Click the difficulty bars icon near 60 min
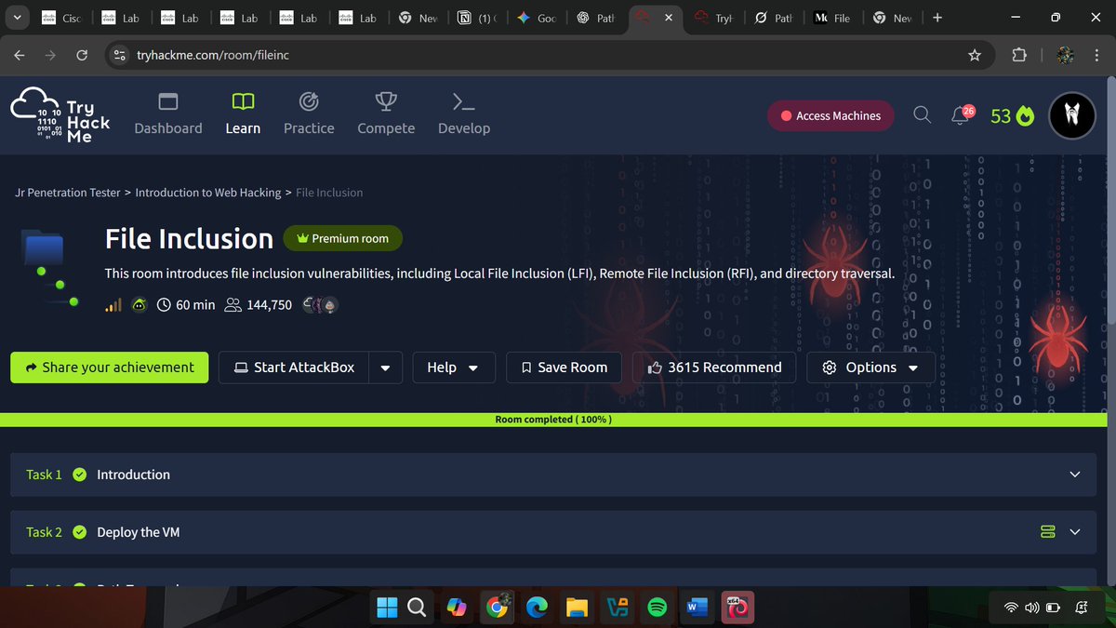The width and height of the screenshot is (1116, 628). click(x=113, y=304)
